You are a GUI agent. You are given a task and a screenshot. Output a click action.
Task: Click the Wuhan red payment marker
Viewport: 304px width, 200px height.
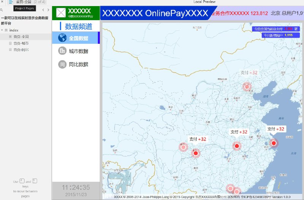[x=237, y=146]
